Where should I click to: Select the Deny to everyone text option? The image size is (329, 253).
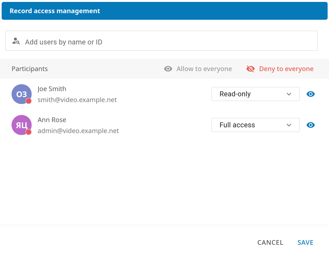(286, 69)
